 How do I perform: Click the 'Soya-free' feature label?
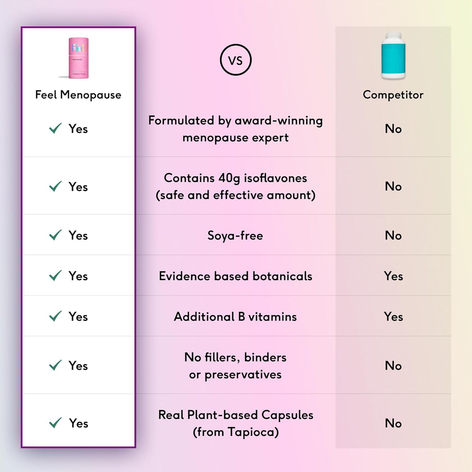coord(235,236)
